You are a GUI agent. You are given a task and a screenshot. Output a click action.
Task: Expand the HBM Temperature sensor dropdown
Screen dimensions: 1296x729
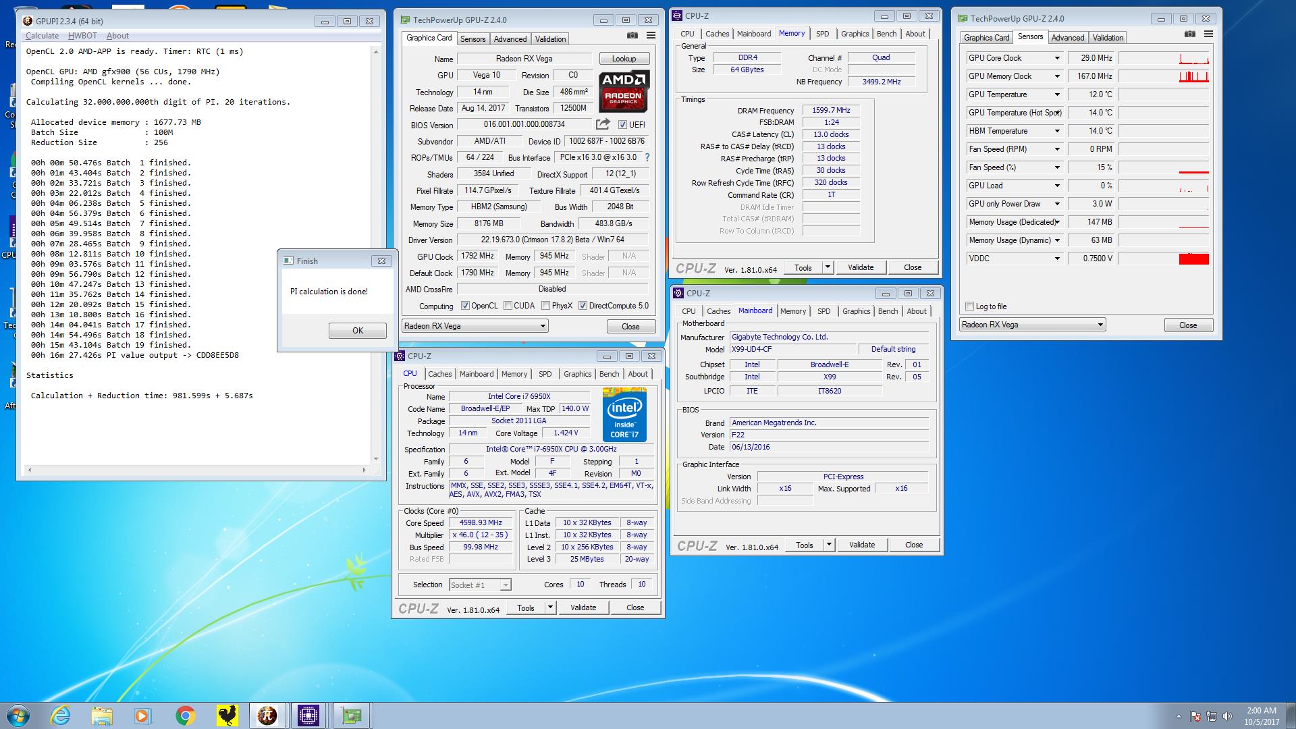coord(1057,131)
